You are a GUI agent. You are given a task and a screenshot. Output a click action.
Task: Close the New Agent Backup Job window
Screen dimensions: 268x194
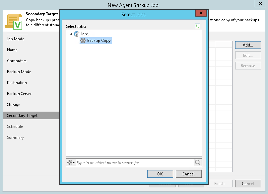coord(260,4)
